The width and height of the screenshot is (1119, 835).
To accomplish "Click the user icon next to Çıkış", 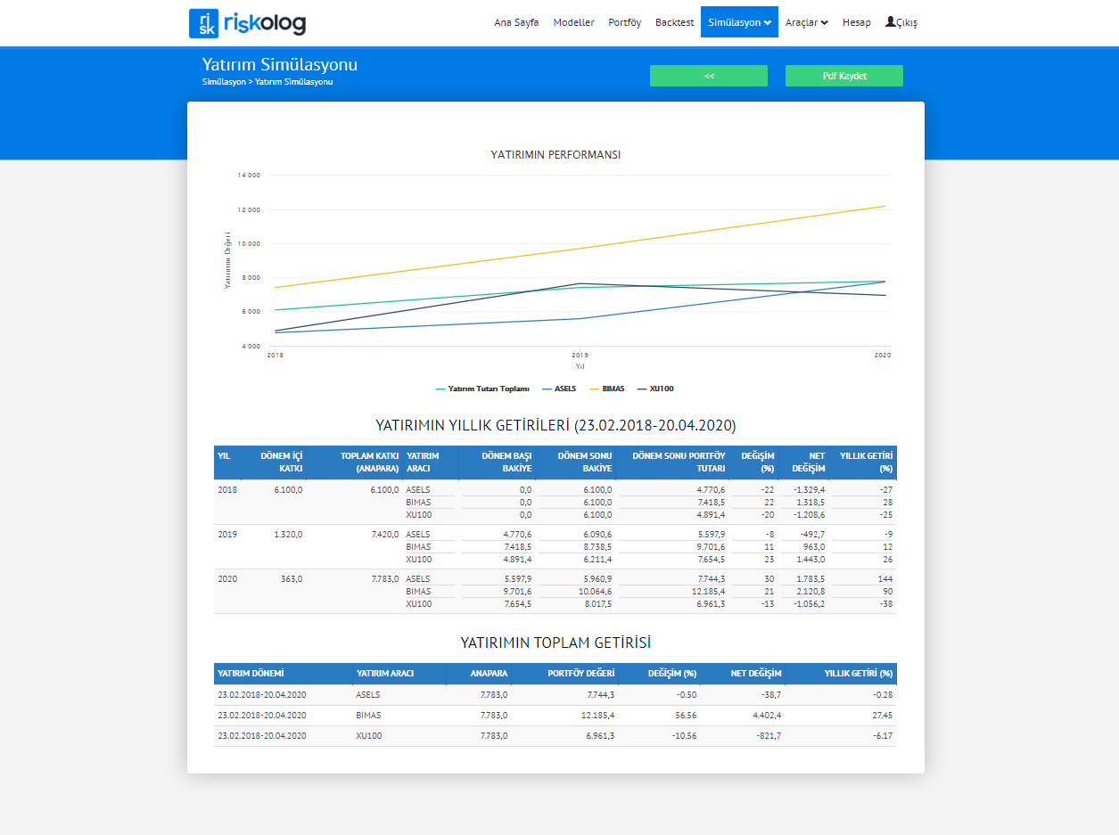I will click(890, 22).
